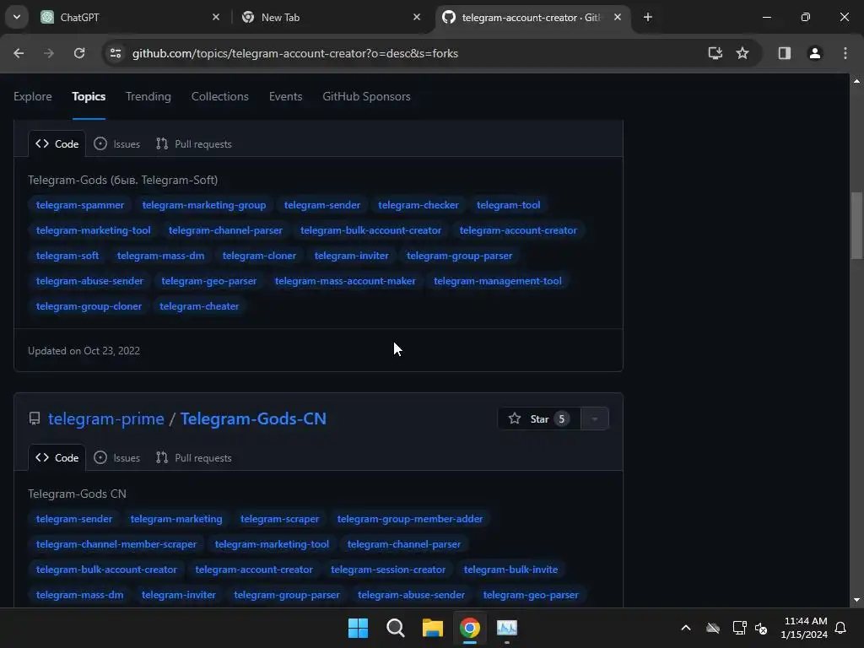Click the browser back arrow
Screen dimensions: 864x648
pyautogui.click(x=19, y=53)
